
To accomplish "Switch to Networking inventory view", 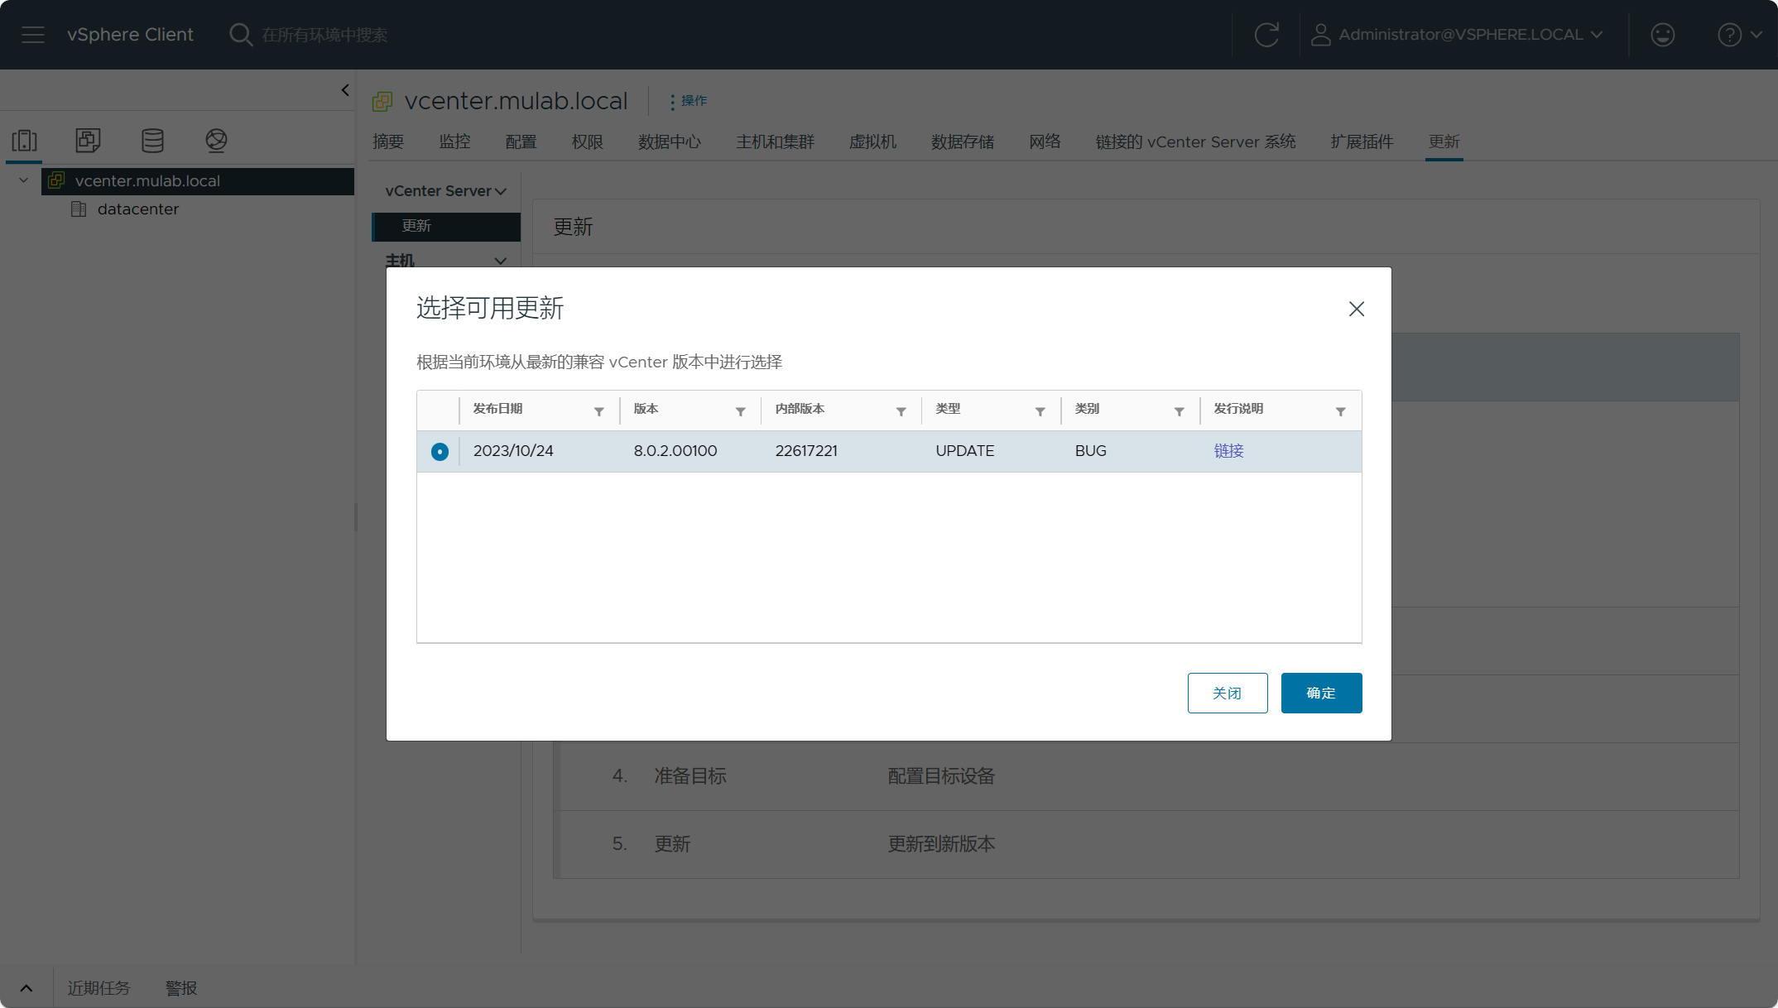I will tap(216, 141).
